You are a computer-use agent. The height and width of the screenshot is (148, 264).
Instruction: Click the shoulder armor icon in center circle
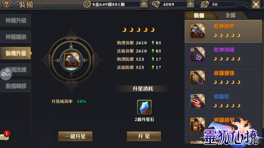[x=72, y=60]
